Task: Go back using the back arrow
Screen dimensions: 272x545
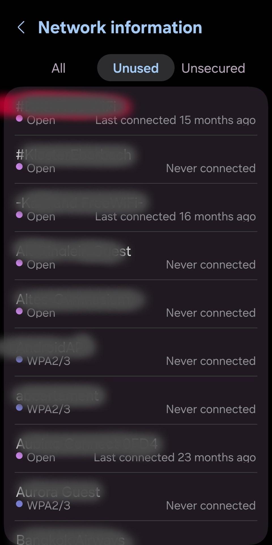Action: tap(21, 28)
